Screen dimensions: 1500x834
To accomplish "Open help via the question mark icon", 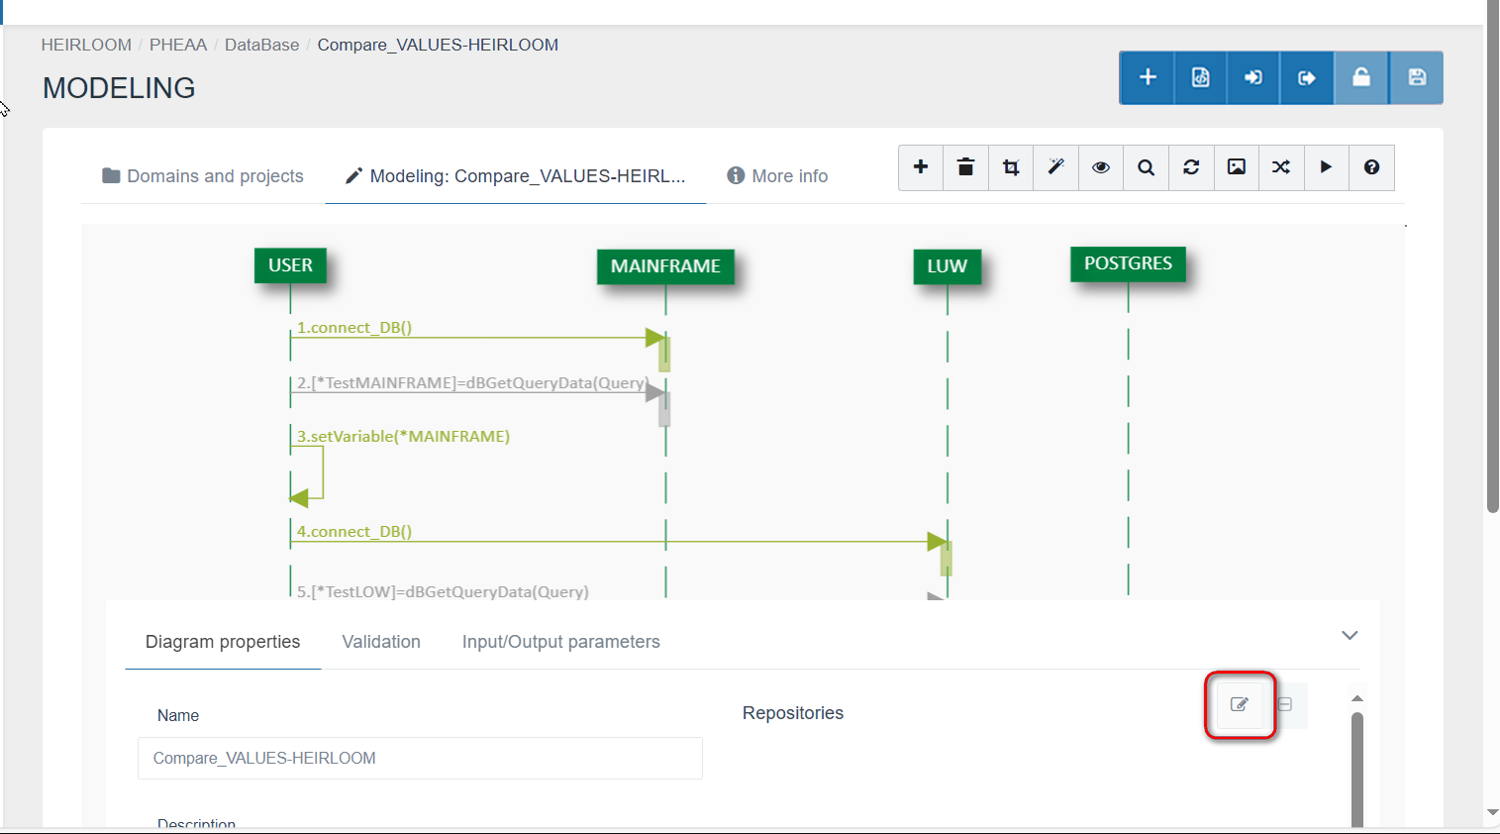I will [1371, 167].
